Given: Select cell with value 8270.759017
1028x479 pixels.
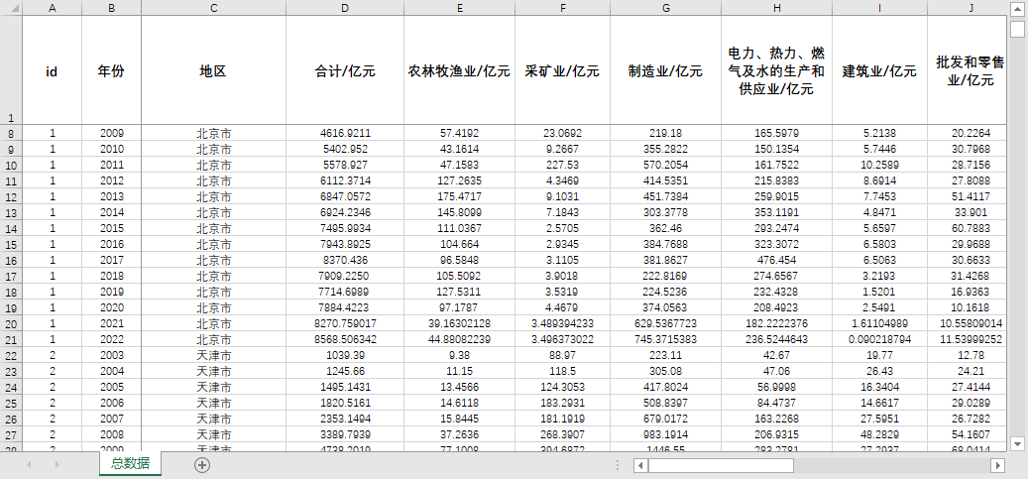Looking at the screenshot, I should click(345, 323).
